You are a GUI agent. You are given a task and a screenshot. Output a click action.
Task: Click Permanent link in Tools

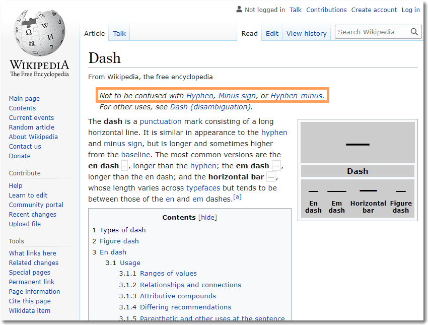coord(32,282)
